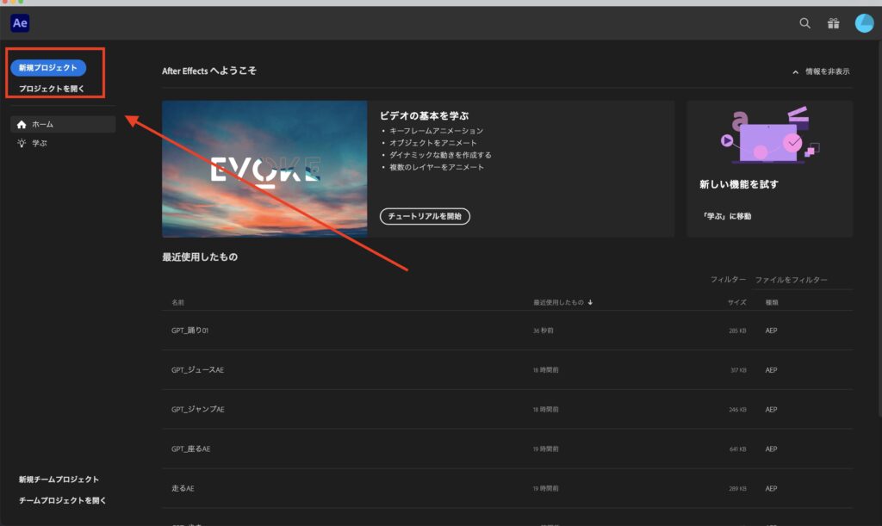This screenshot has width=882, height=526.
Task: Click 「学ぶ」に移動 link
Action: click(x=725, y=216)
